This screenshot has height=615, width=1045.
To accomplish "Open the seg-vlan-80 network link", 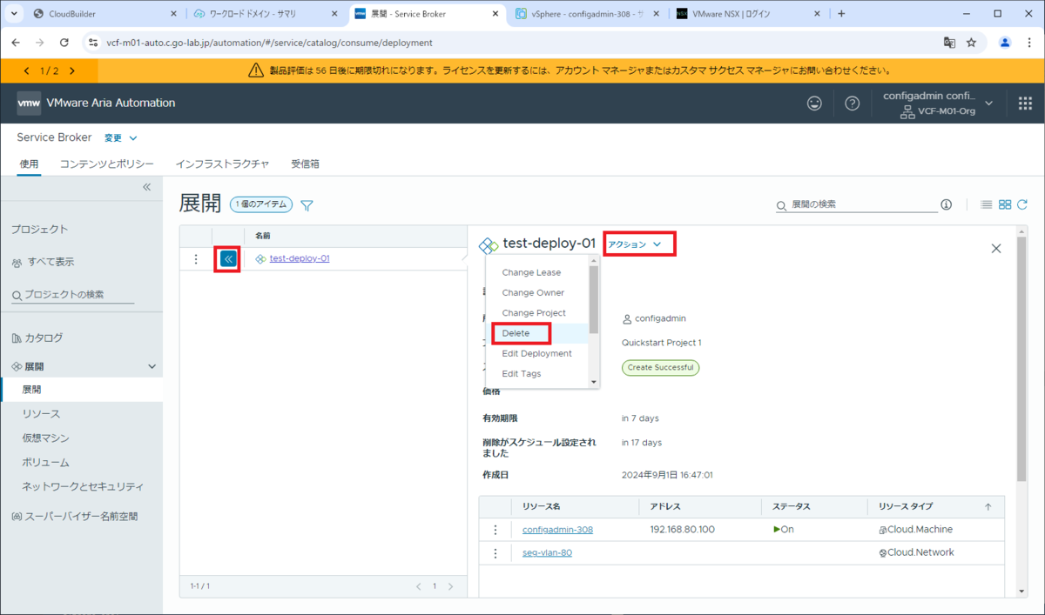I will coord(547,552).
